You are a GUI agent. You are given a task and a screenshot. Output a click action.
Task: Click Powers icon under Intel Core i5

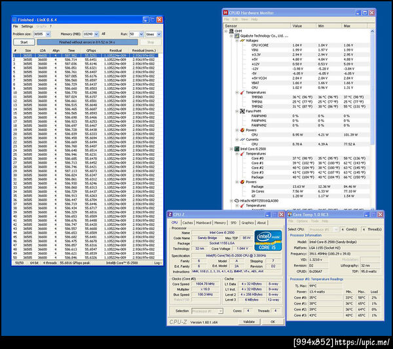242,182
